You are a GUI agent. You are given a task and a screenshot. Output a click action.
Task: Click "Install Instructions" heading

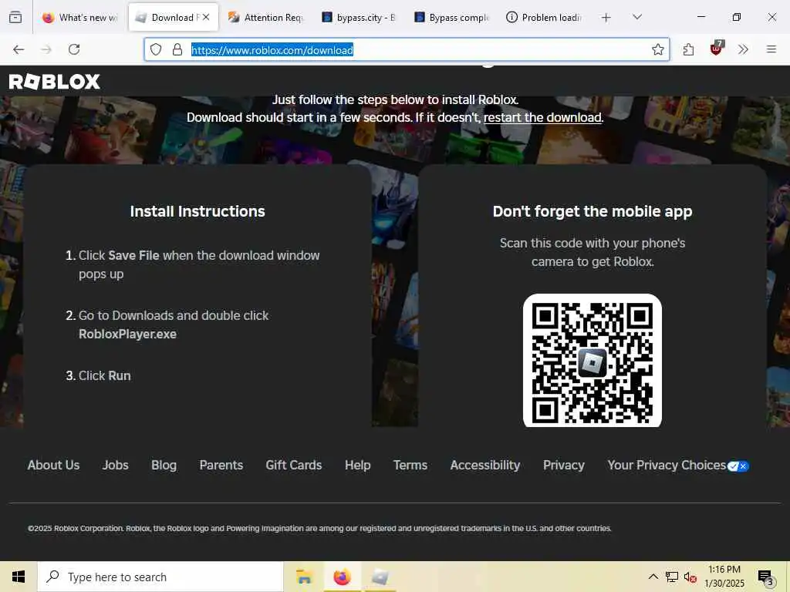coord(197,211)
